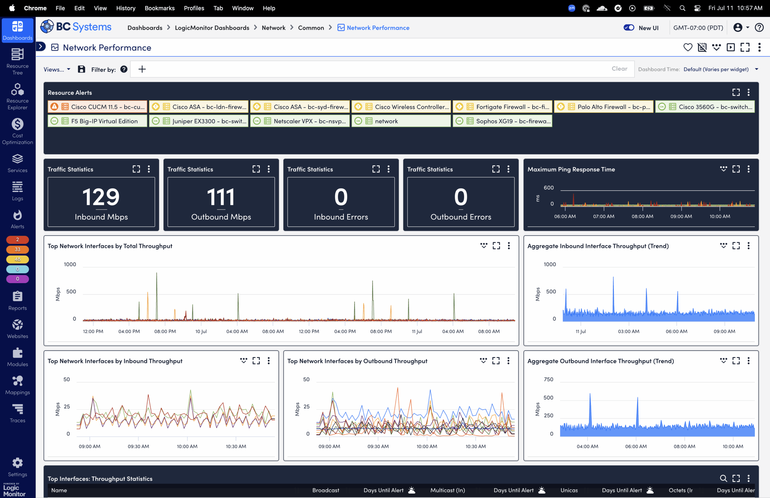Open Logs in sidebar
Image resolution: width=770 pixels, height=498 pixels.
[x=17, y=191]
